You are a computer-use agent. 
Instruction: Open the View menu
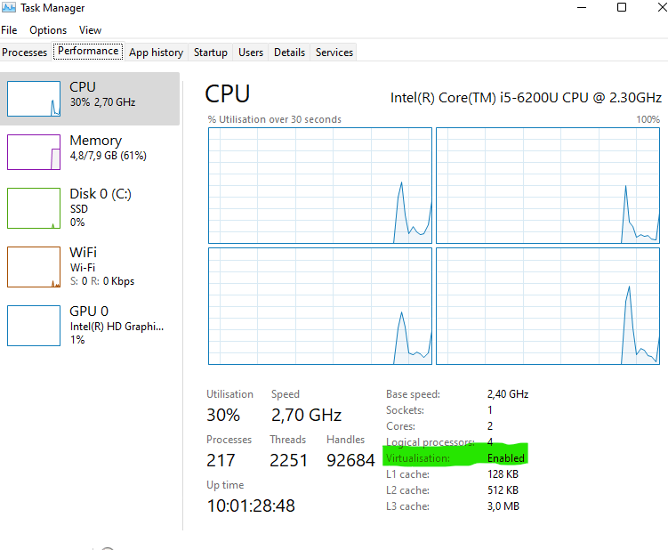tap(90, 30)
